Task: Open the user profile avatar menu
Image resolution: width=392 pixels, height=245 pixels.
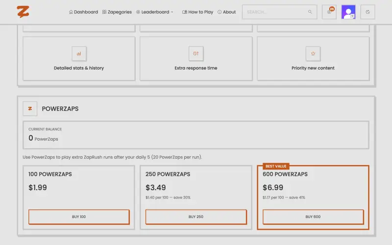Action: (x=348, y=12)
